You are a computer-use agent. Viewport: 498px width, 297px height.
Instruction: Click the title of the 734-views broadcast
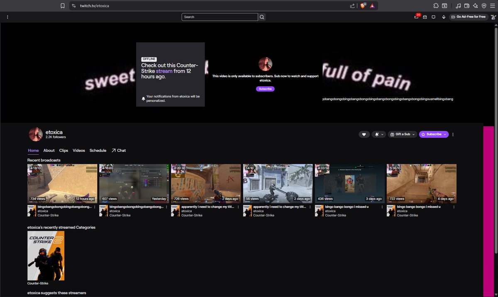64,207
